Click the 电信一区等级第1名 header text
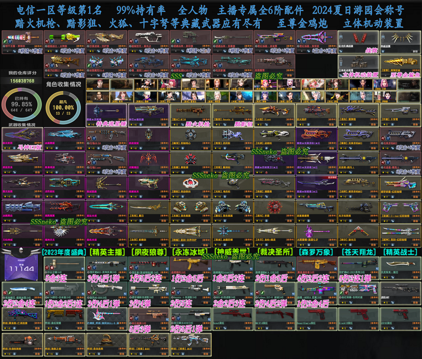This screenshot has width=422, height=359. pyautogui.click(x=59, y=11)
